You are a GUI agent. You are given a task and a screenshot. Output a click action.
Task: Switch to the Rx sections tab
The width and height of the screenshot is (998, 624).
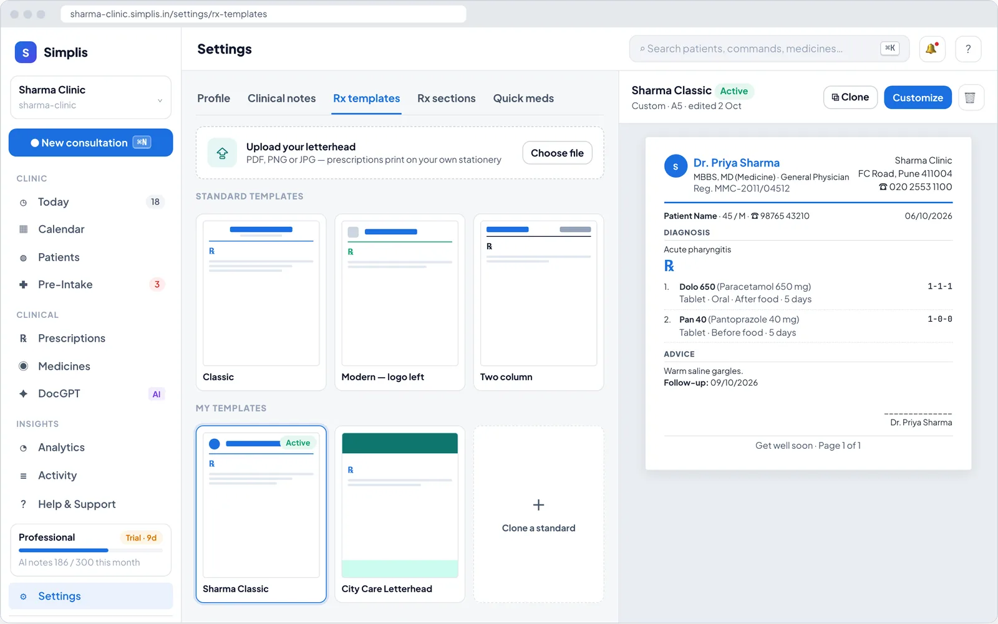pyautogui.click(x=446, y=98)
